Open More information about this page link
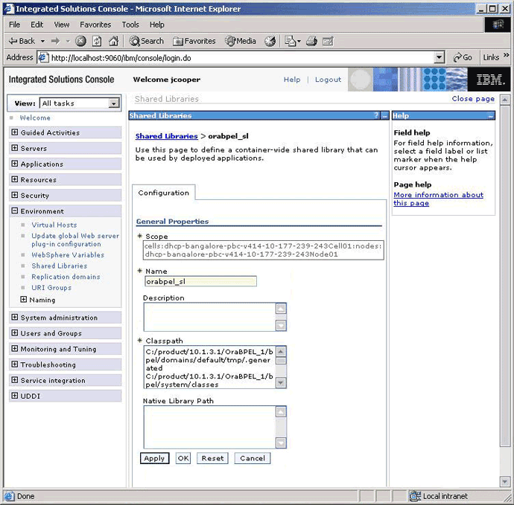Viewport: 514px width, 505px height. [438, 199]
